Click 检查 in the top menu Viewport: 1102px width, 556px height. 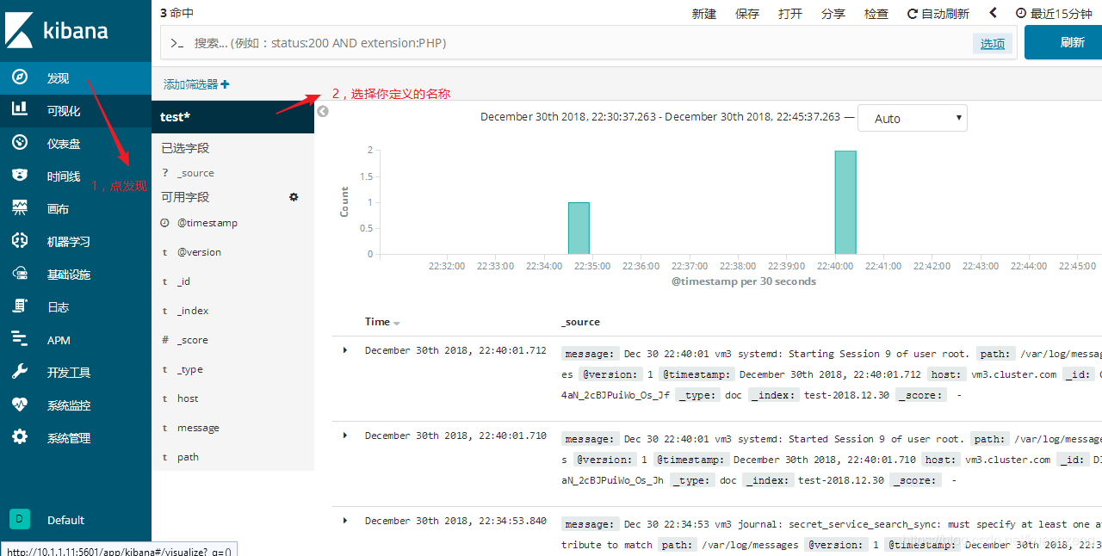point(876,14)
